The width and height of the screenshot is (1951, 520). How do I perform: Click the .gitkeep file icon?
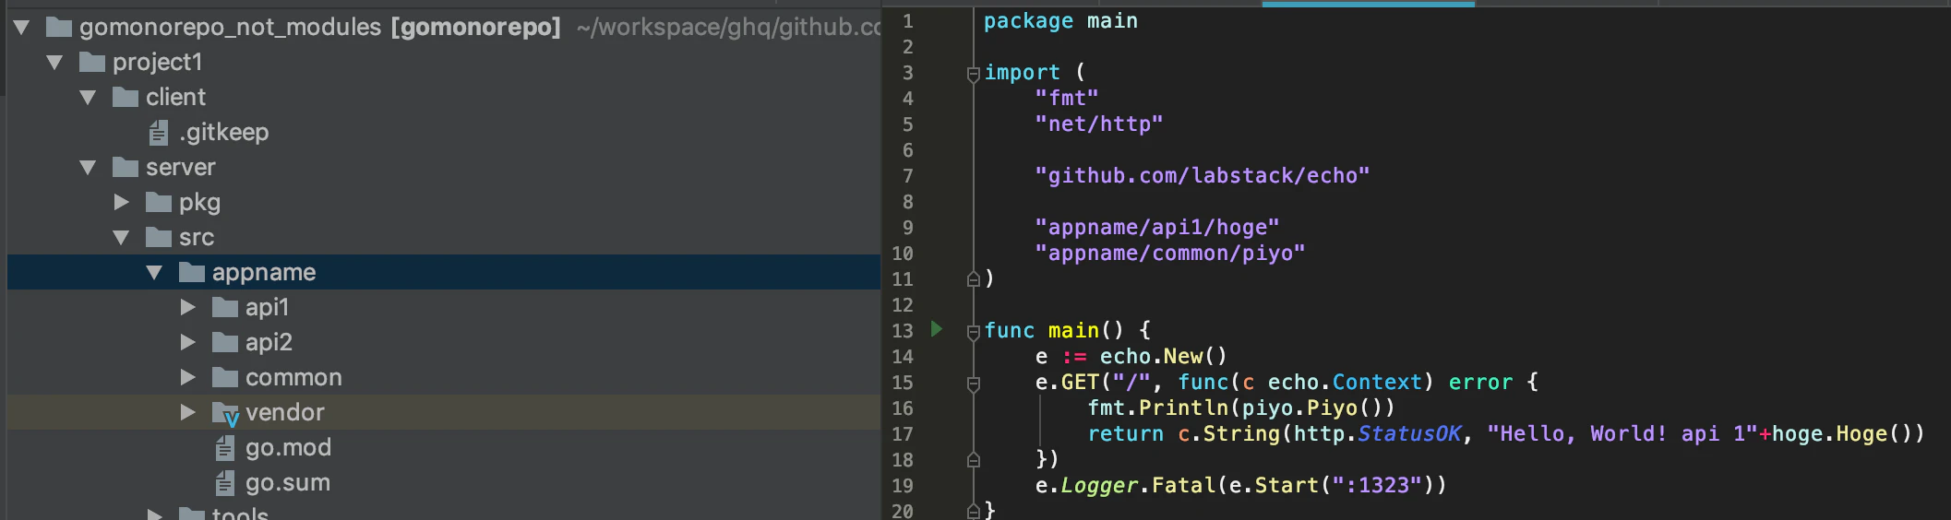(159, 133)
